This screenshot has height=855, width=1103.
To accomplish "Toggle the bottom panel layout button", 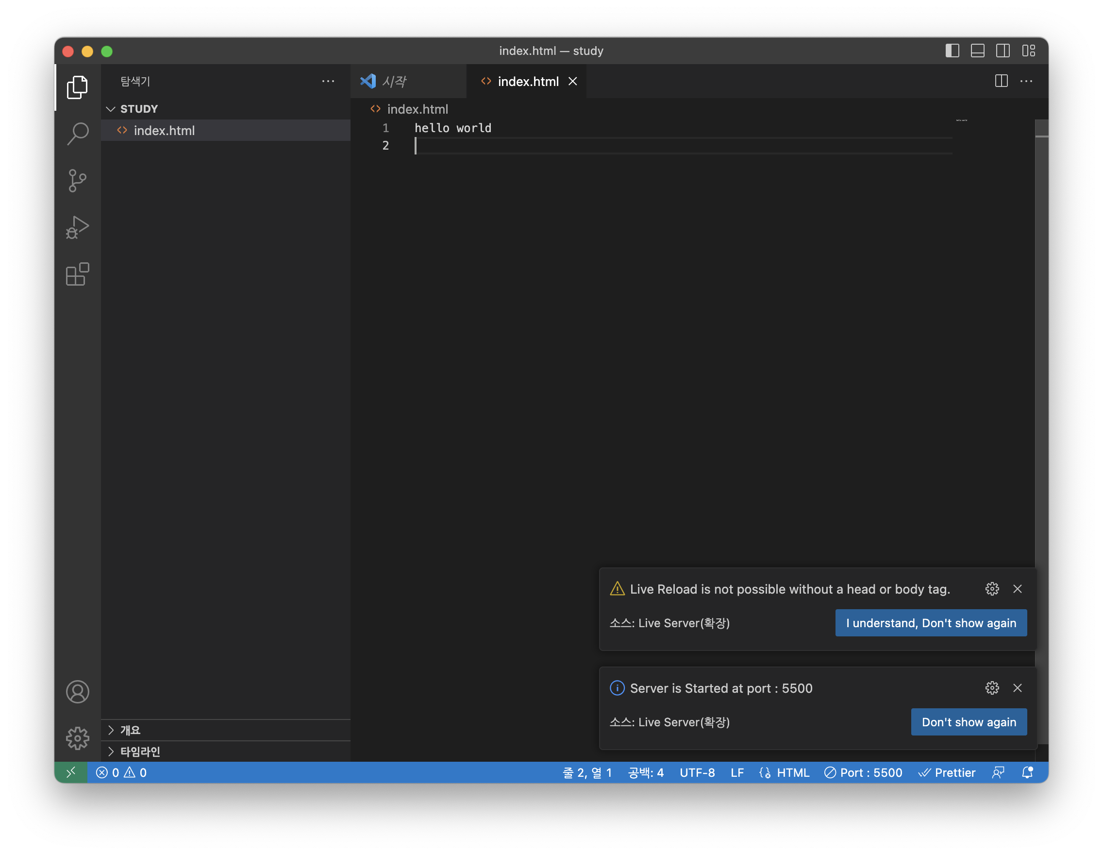I will (x=977, y=51).
